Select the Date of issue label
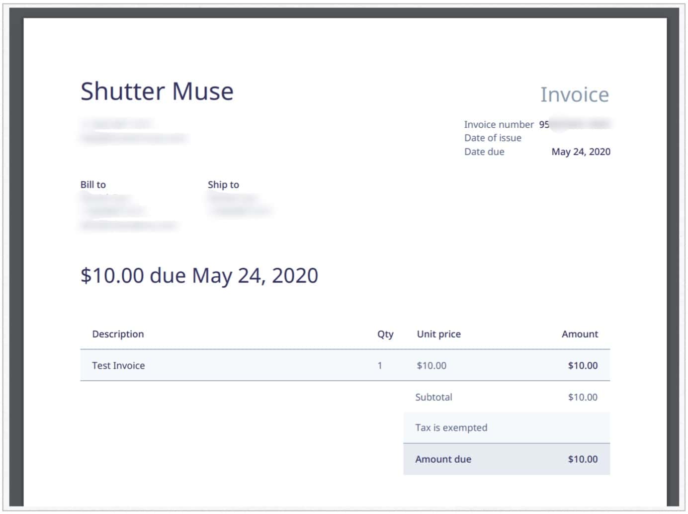Screen dimensions: 688x514 point(493,138)
